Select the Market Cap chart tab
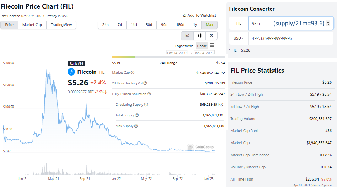 click(32, 25)
